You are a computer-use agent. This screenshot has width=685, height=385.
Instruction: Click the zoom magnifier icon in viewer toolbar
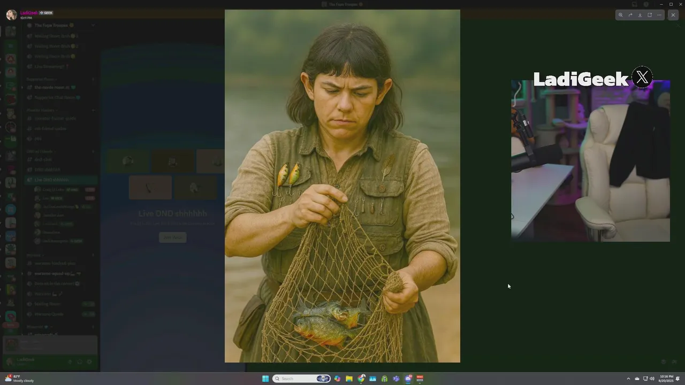click(x=621, y=15)
